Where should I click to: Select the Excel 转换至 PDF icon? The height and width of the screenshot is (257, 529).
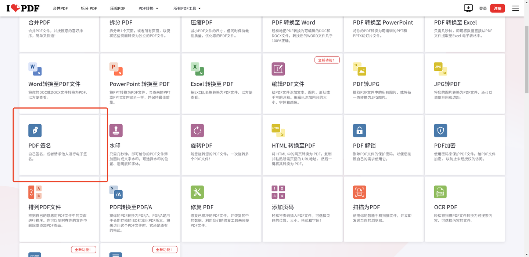click(x=197, y=69)
